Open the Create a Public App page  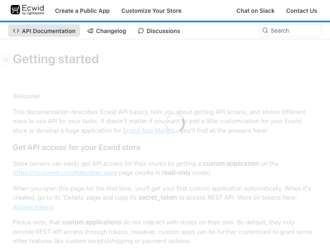click(x=82, y=11)
